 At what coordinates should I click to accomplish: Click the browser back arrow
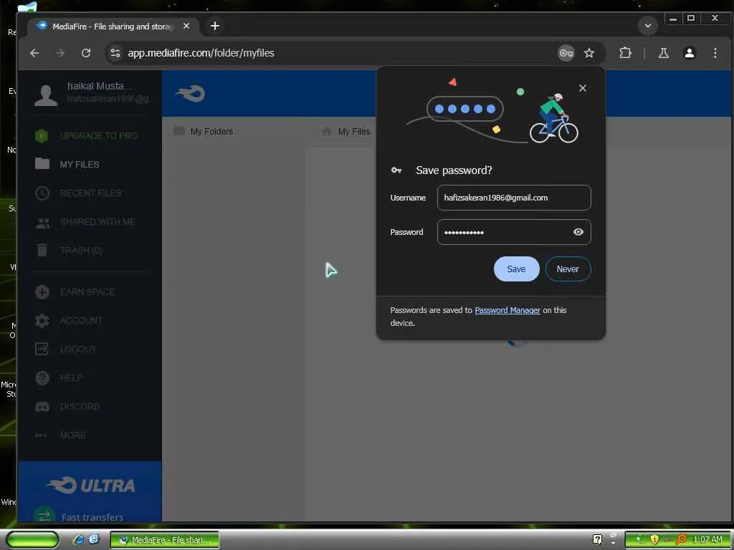[34, 53]
